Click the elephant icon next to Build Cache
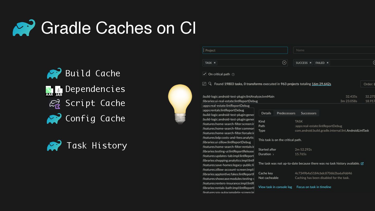 [x=54, y=73]
